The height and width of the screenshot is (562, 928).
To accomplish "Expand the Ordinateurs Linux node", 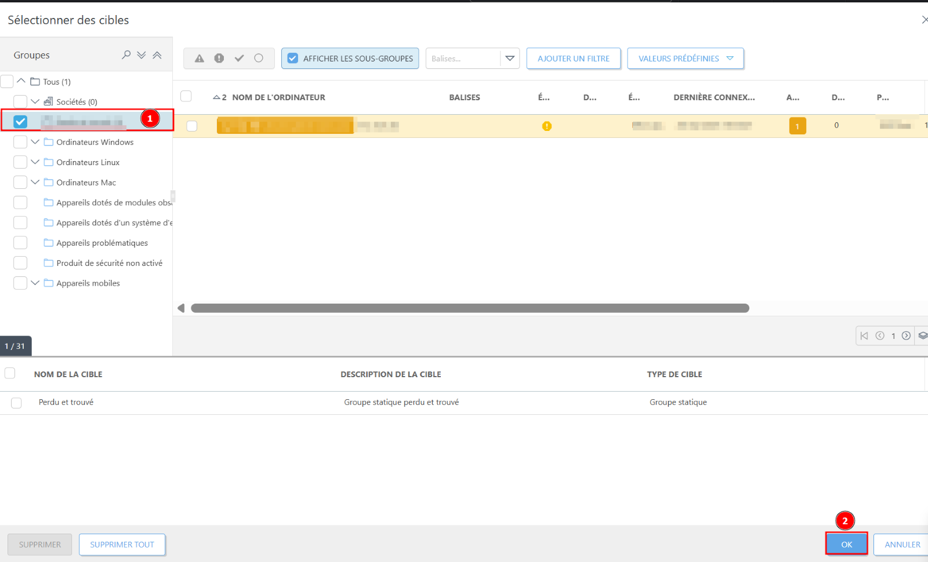I will point(35,162).
